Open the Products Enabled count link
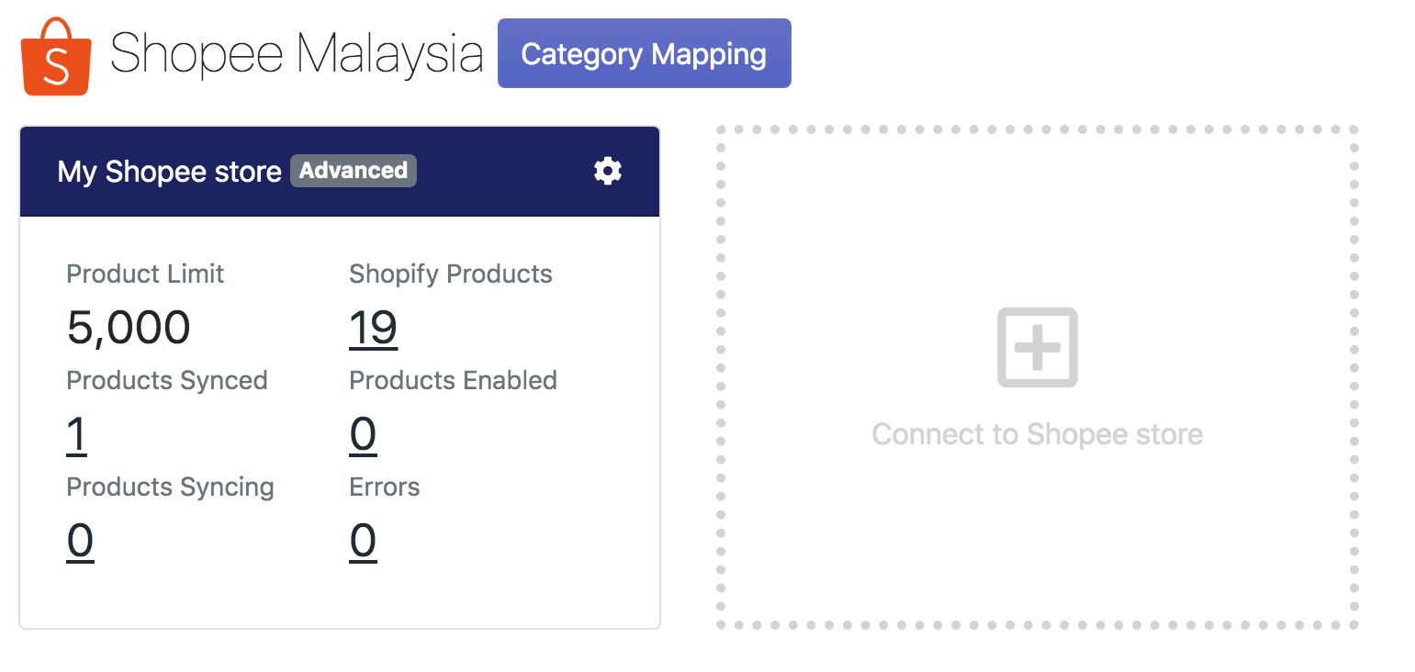Image resolution: width=1415 pixels, height=672 pixels. pos(363,434)
